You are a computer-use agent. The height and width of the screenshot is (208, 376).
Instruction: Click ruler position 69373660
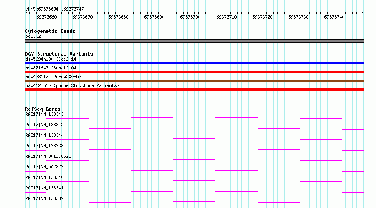[46, 17]
